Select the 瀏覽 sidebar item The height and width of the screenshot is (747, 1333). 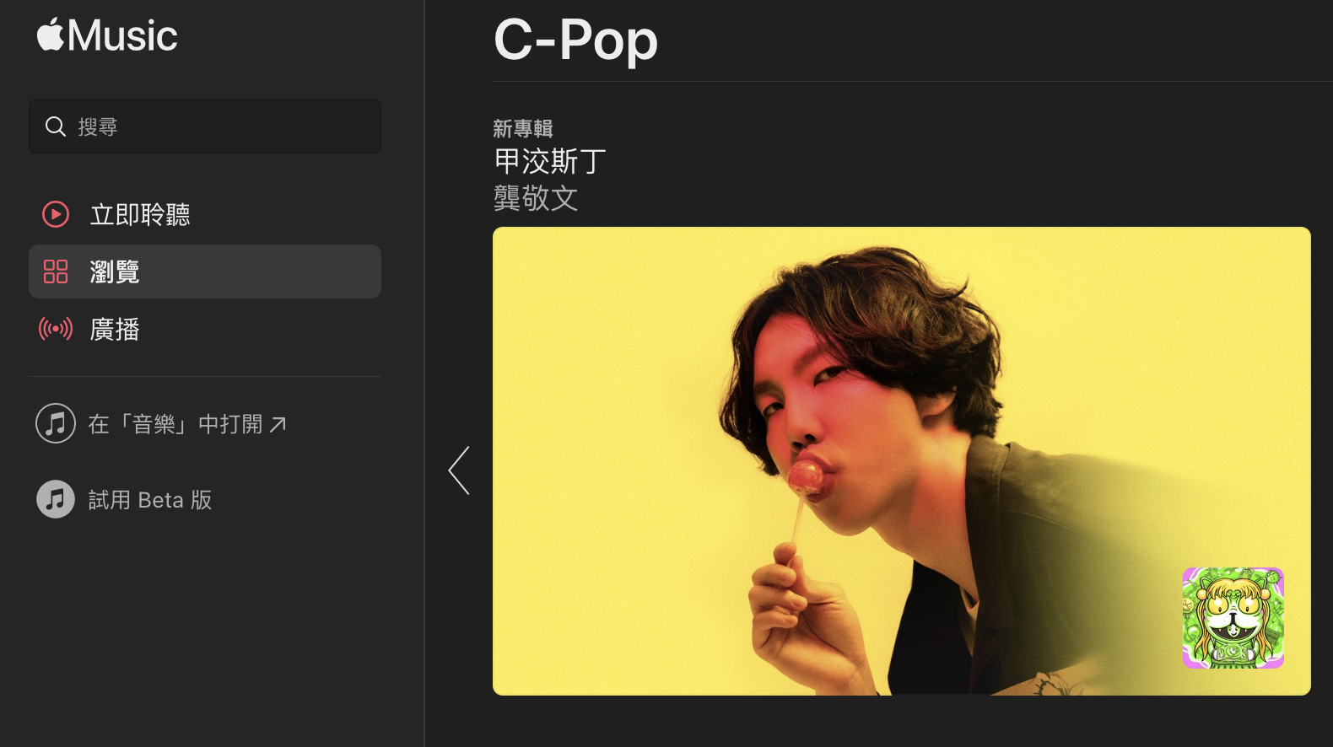tap(205, 271)
